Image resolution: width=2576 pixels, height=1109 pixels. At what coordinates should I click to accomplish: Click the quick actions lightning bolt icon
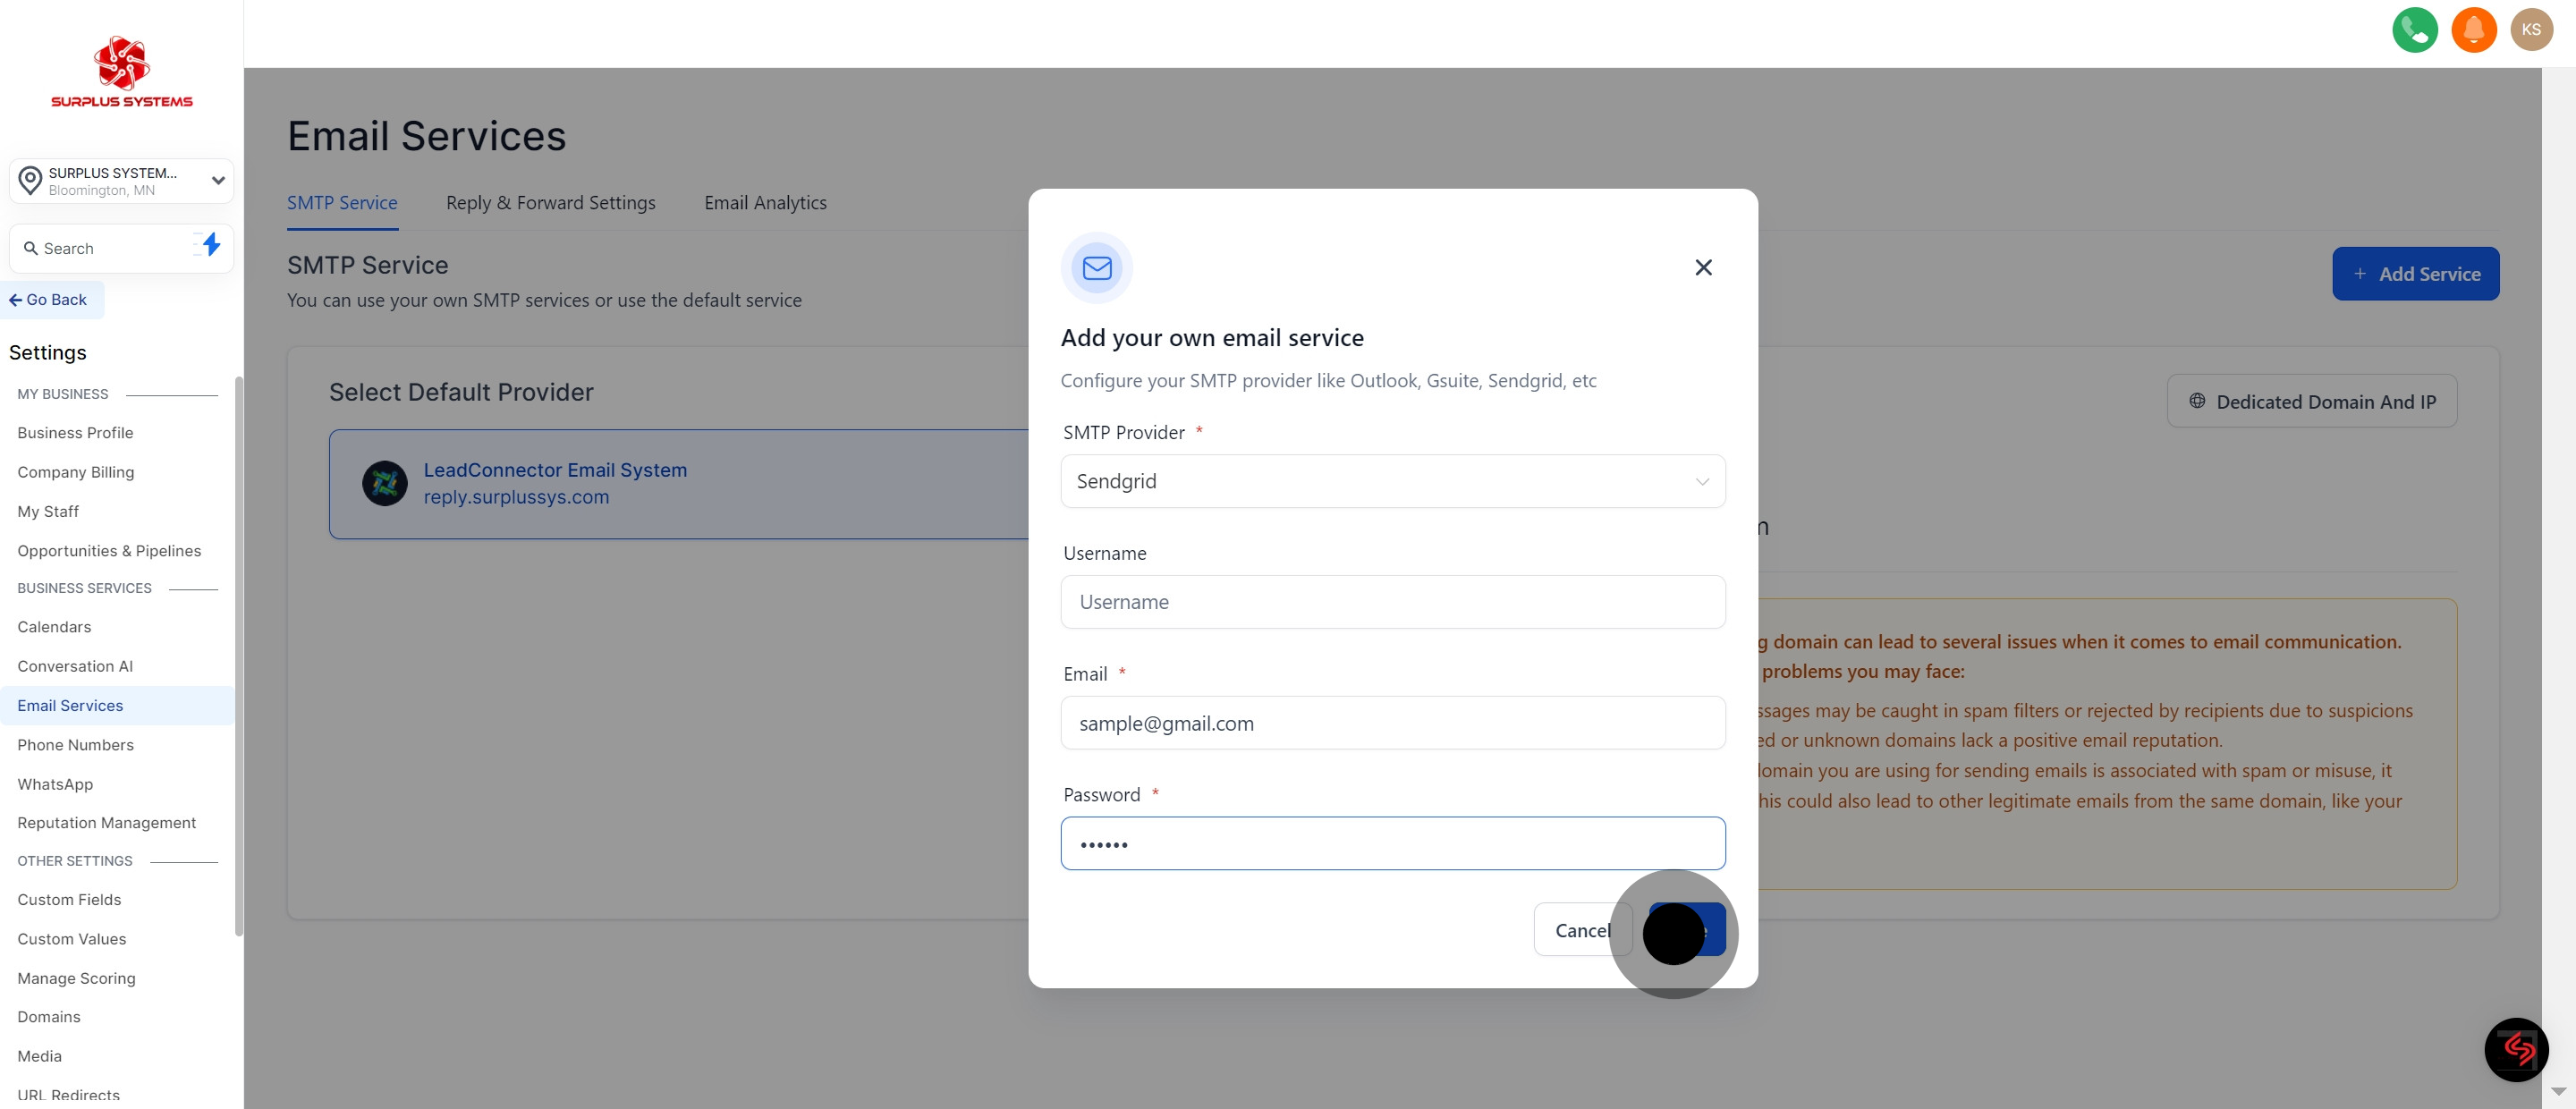[210, 245]
